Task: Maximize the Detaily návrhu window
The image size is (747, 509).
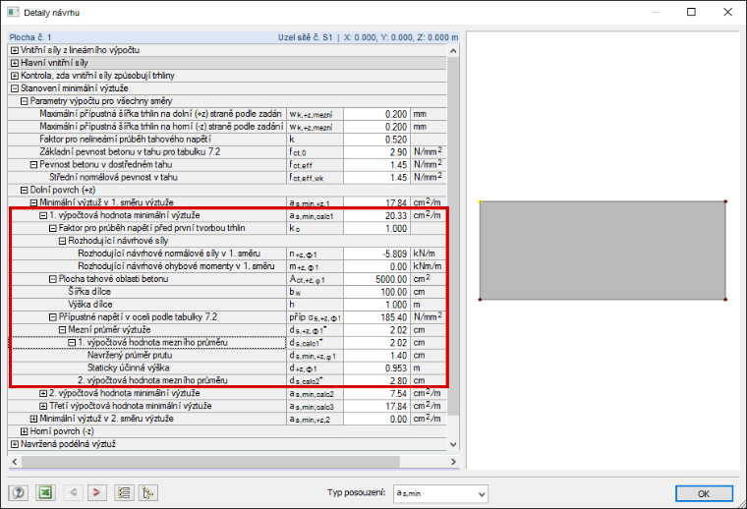Action: click(x=691, y=12)
